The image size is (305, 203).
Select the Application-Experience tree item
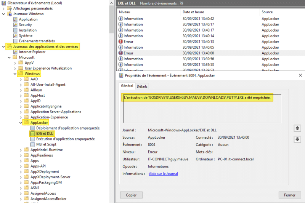49,117
